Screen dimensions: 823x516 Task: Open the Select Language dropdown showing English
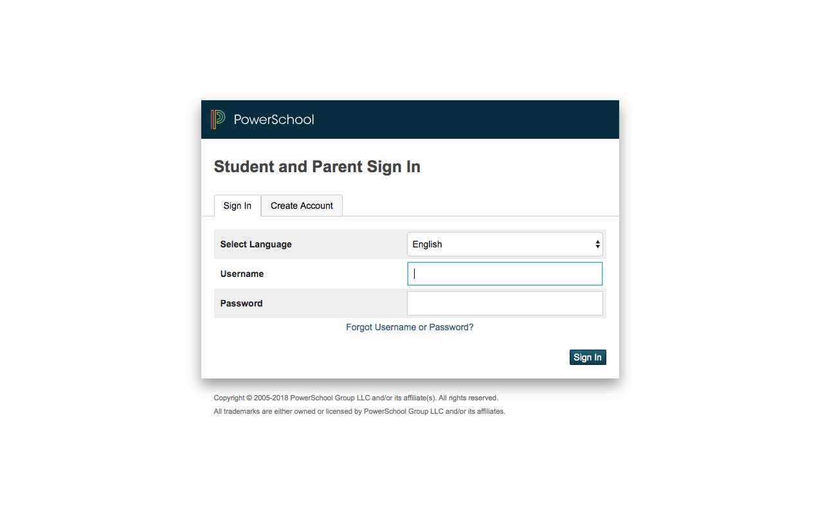(x=505, y=244)
